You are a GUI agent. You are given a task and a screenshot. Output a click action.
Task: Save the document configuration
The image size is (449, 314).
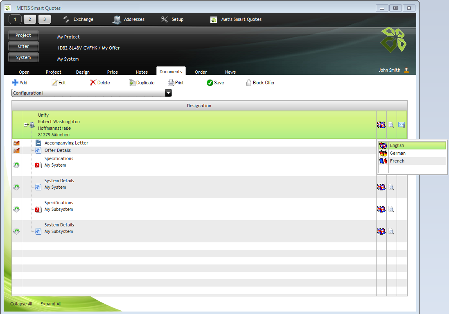[215, 83]
